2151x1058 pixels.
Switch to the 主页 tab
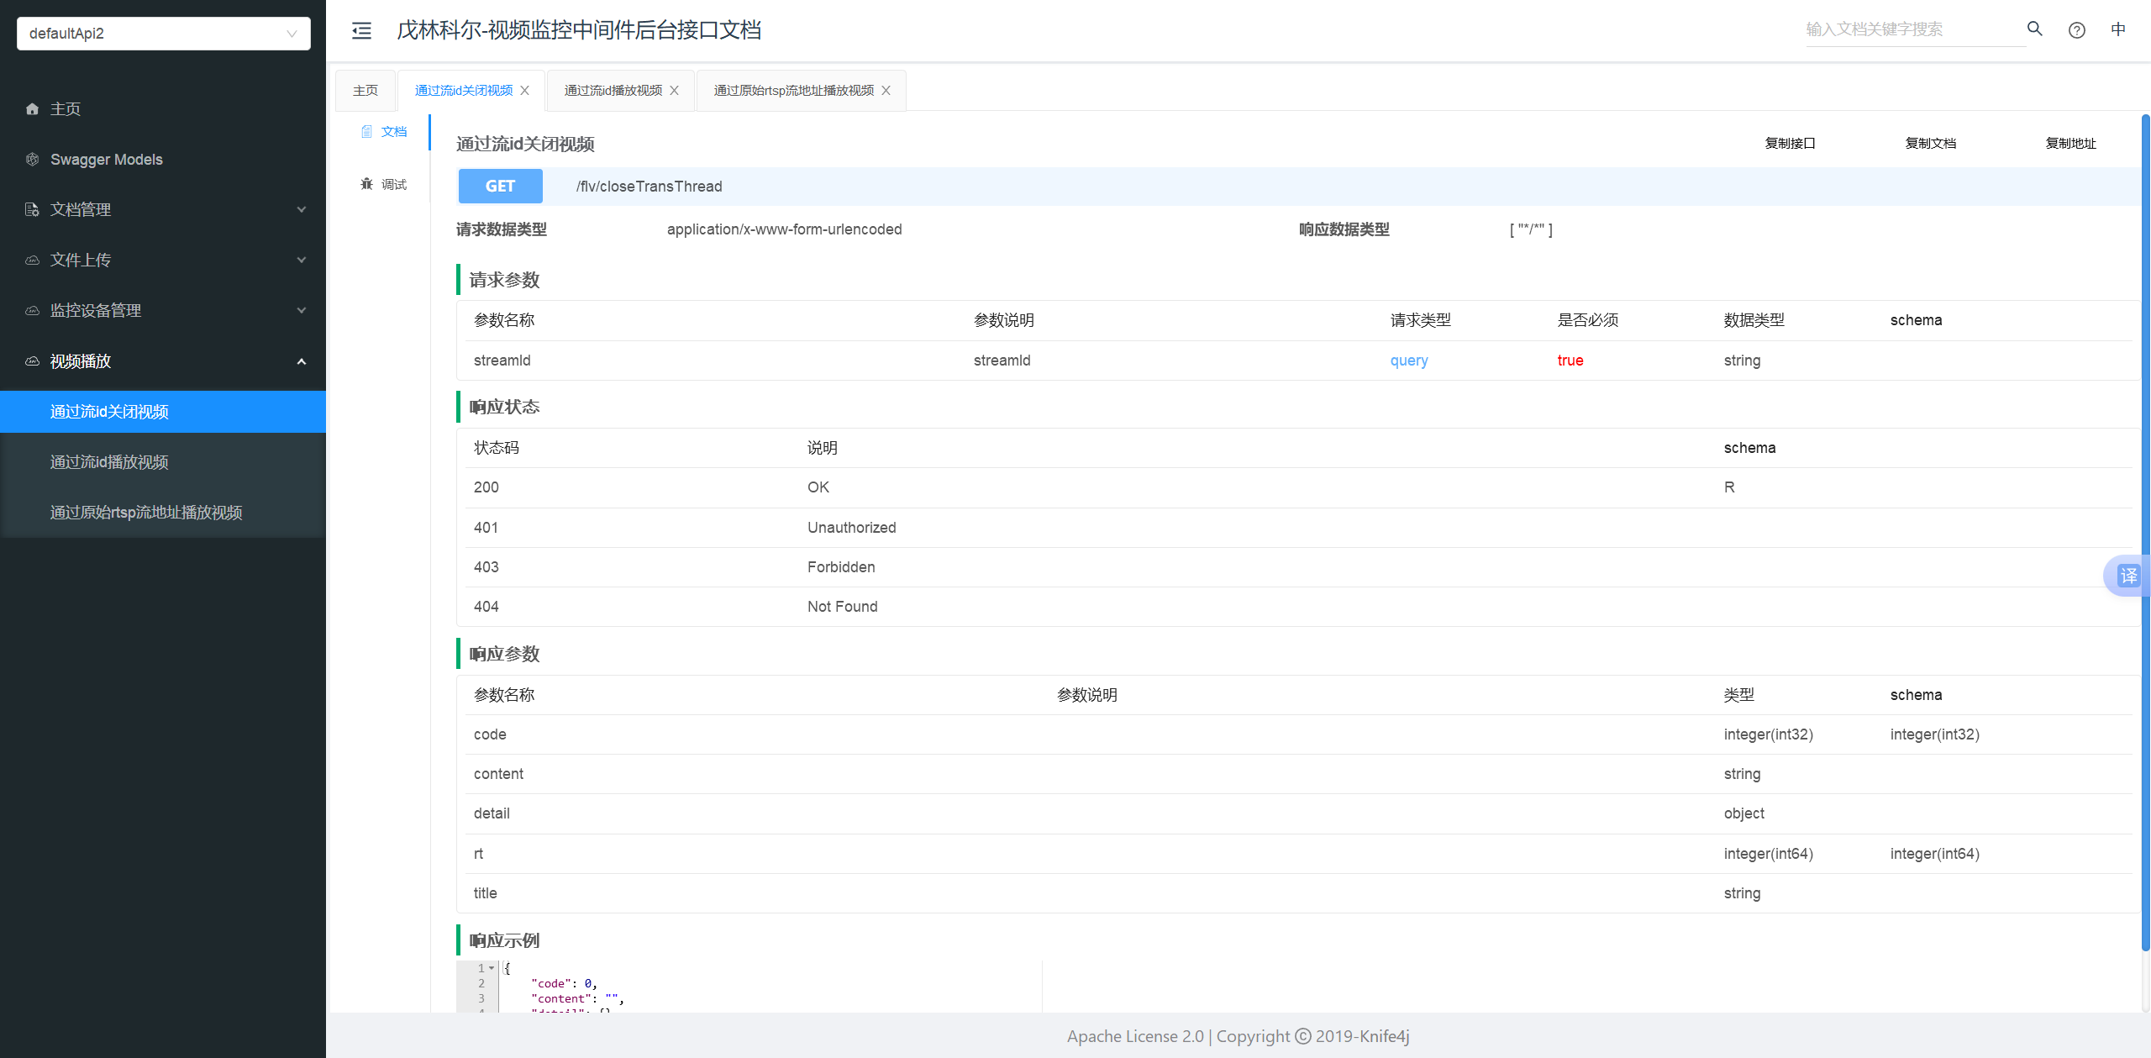[366, 91]
